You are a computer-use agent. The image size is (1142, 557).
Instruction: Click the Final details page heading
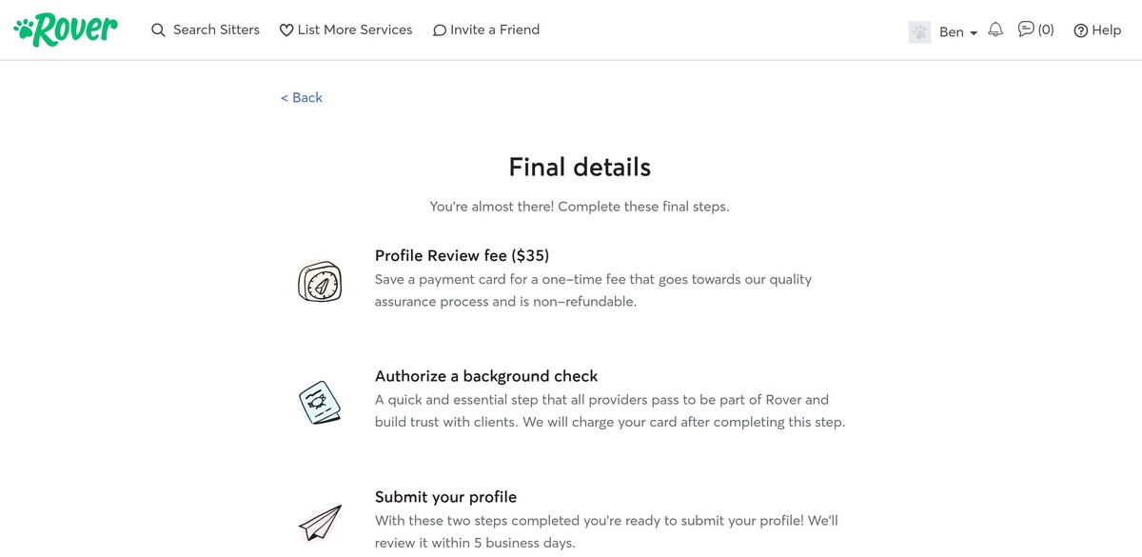pyautogui.click(x=579, y=167)
